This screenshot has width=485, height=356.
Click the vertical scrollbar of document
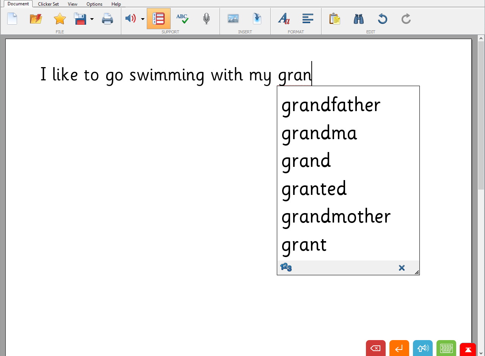click(x=481, y=114)
